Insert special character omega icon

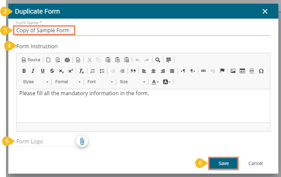coord(261,71)
